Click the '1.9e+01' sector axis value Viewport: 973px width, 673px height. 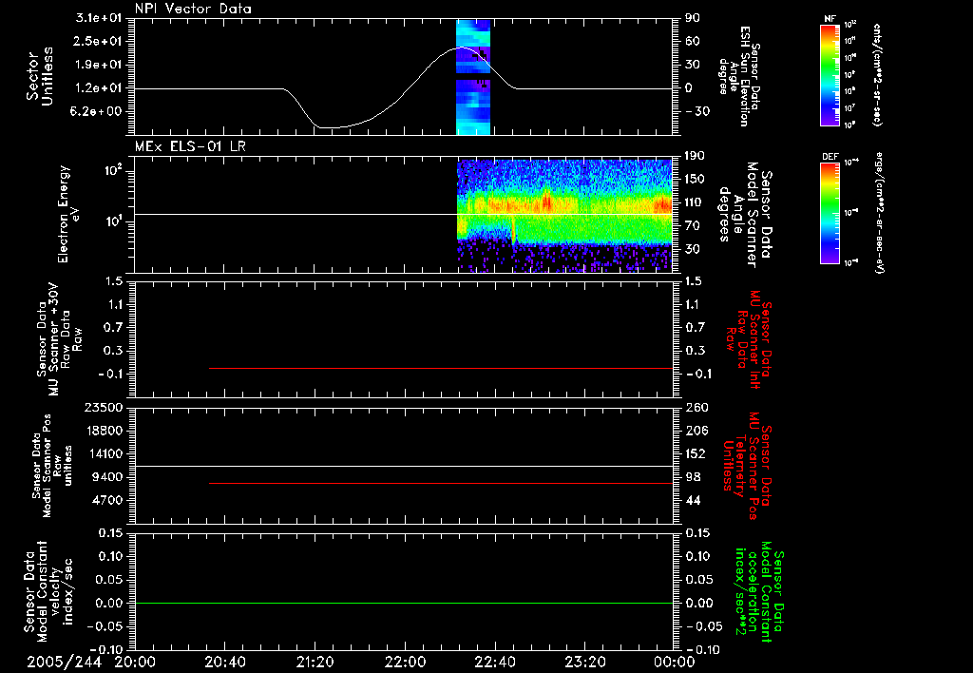(x=99, y=65)
